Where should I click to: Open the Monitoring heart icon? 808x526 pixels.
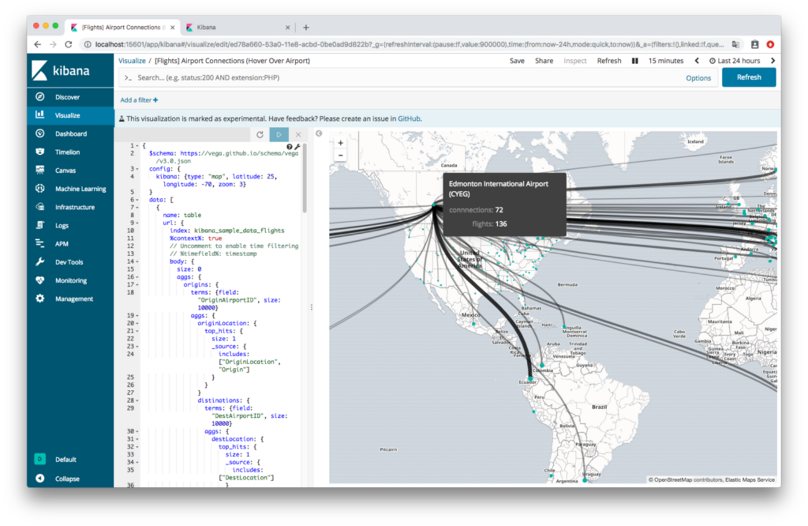pos(40,280)
